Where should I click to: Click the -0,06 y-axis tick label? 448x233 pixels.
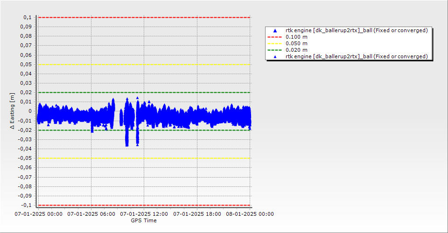click(x=25, y=168)
